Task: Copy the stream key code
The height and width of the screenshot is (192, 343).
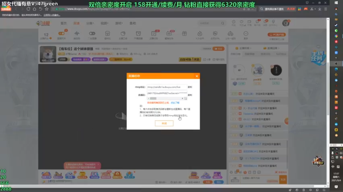Action: (x=190, y=95)
